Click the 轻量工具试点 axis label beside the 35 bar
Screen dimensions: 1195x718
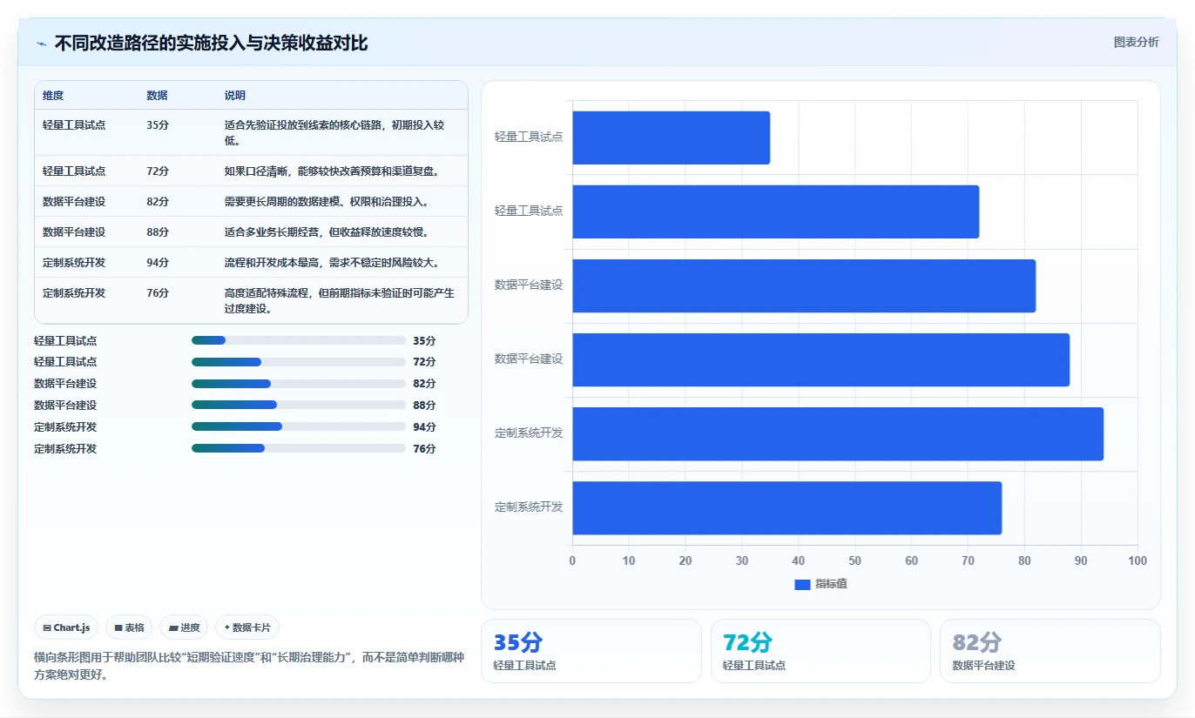pyautogui.click(x=529, y=137)
